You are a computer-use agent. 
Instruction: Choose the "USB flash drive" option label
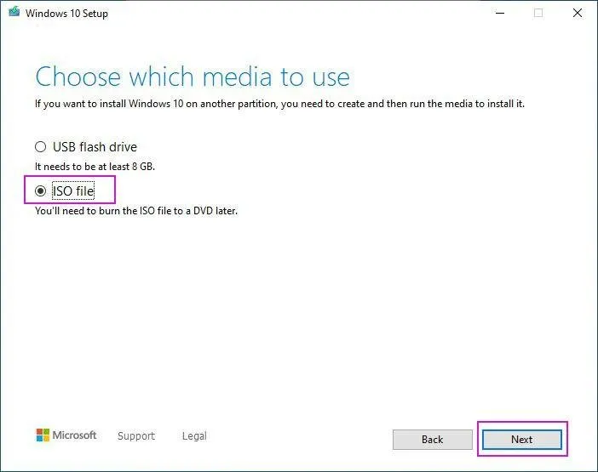coord(95,147)
